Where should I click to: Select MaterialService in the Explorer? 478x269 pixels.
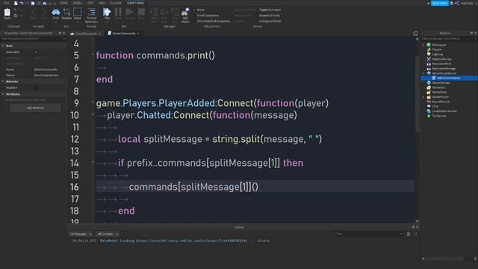(x=441, y=59)
